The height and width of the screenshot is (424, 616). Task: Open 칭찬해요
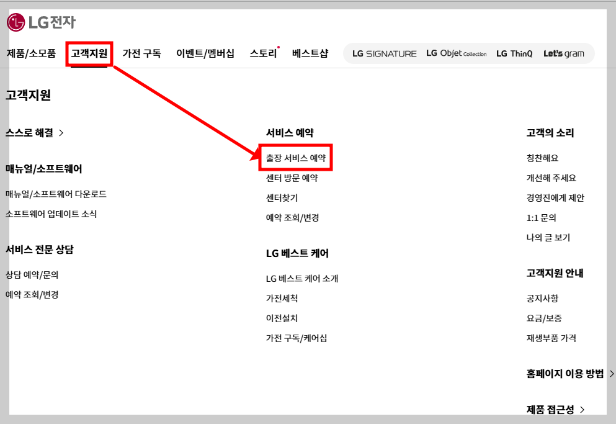pos(542,158)
